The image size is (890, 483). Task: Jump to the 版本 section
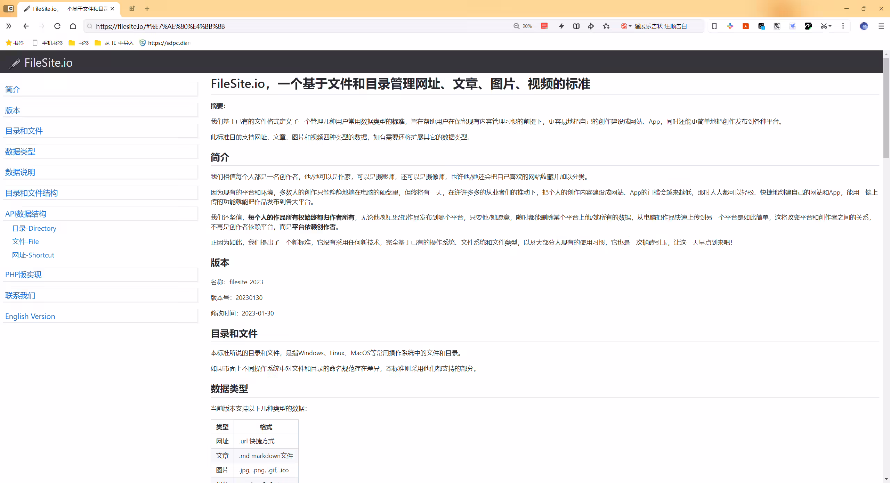(x=13, y=110)
